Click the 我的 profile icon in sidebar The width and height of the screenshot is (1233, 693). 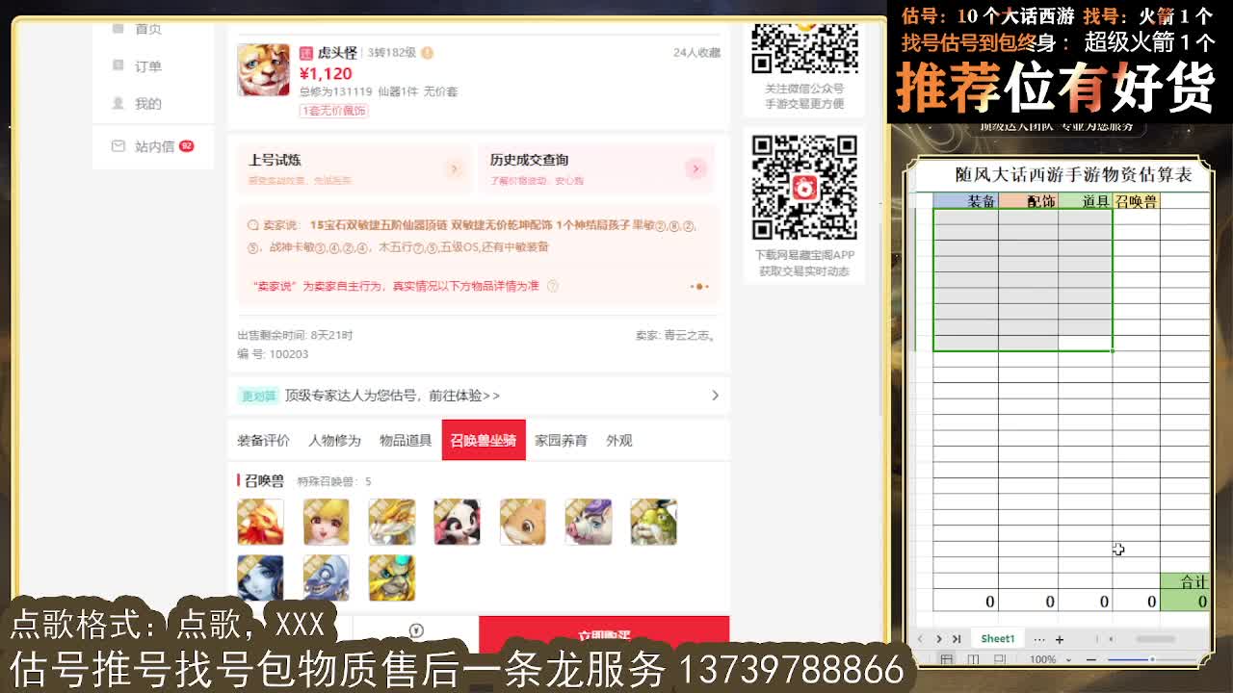click(x=118, y=103)
